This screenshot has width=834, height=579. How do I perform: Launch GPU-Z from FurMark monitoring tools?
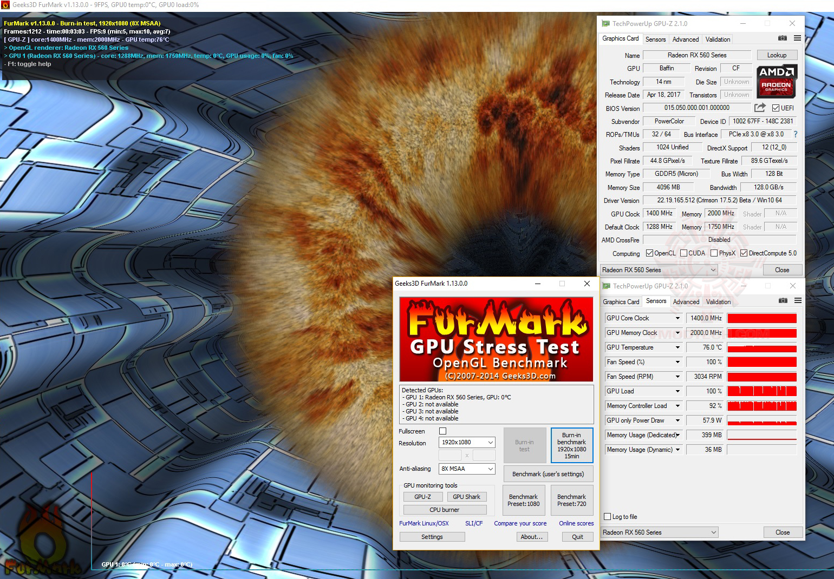point(423,497)
